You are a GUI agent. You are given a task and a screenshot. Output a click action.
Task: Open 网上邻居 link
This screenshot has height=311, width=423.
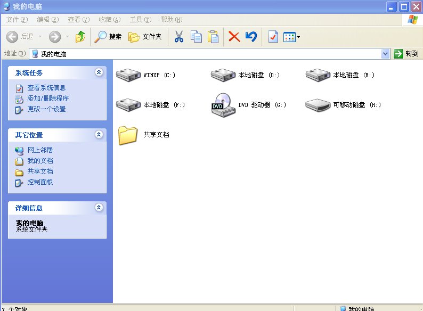[x=40, y=150]
